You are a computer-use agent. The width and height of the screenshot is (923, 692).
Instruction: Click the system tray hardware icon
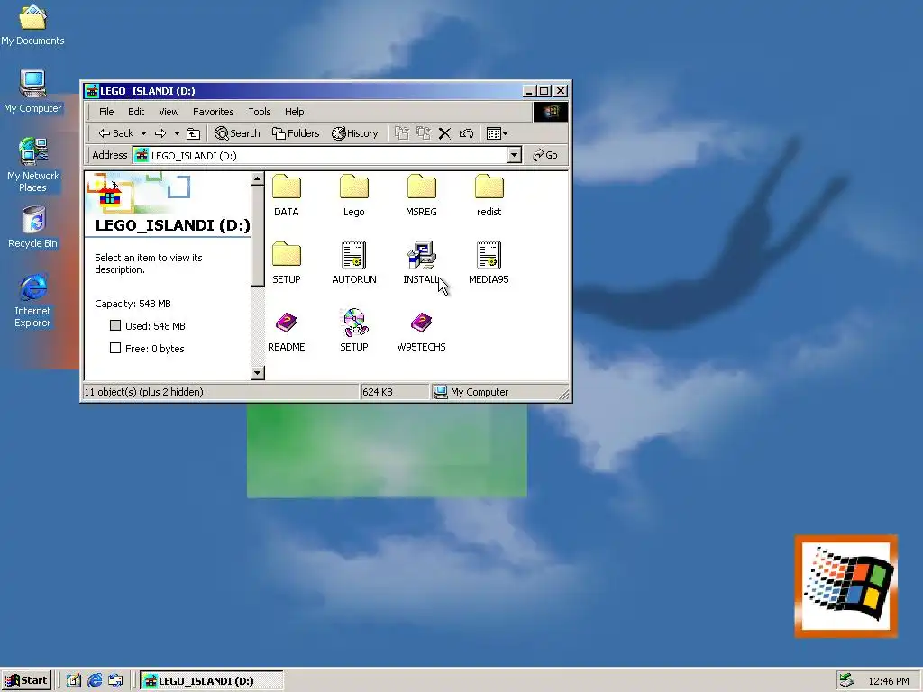click(x=846, y=680)
